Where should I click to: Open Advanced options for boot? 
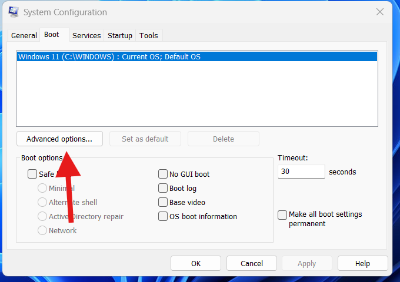pos(59,139)
